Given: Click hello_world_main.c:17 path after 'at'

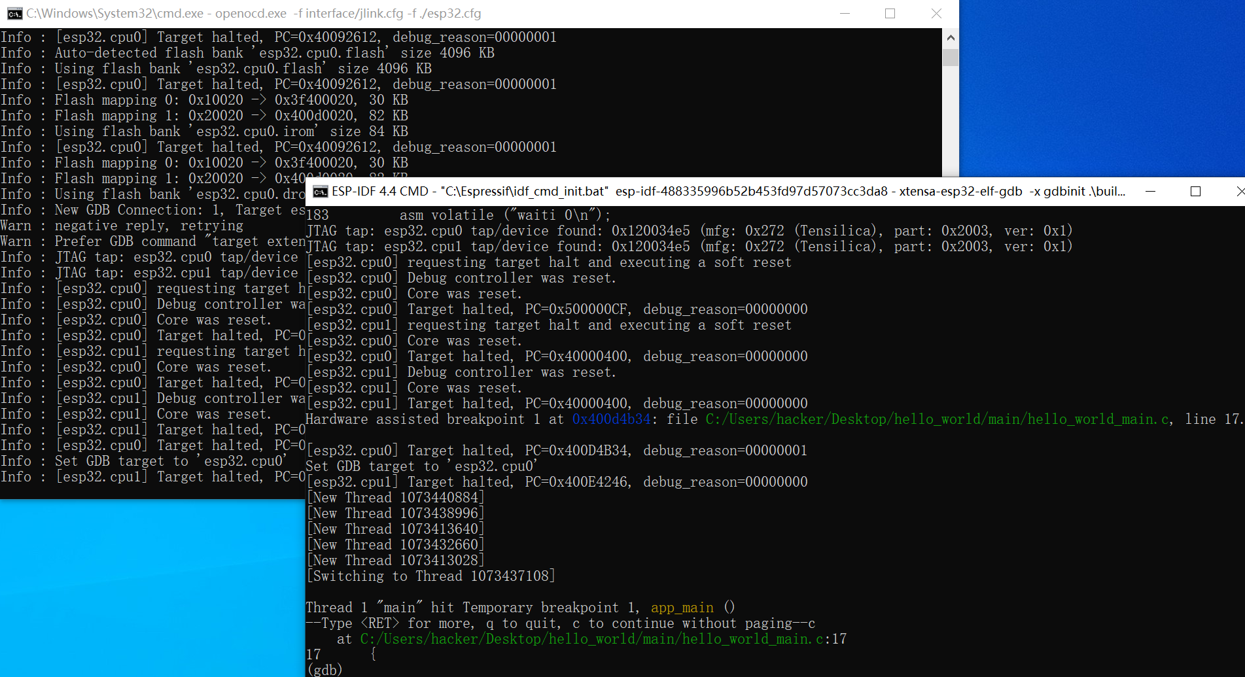Looking at the screenshot, I should coord(603,639).
